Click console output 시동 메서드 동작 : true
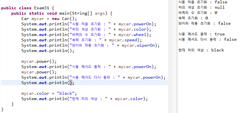240x113 pixels. click(201, 34)
